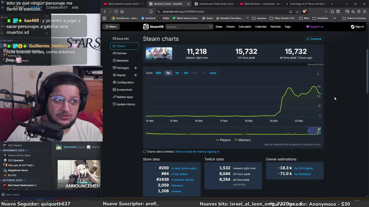
Task: Show more bookmarks chevron
Action: click(x=335, y=18)
